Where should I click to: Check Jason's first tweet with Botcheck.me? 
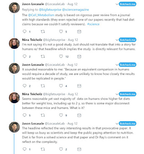point(127,4)
